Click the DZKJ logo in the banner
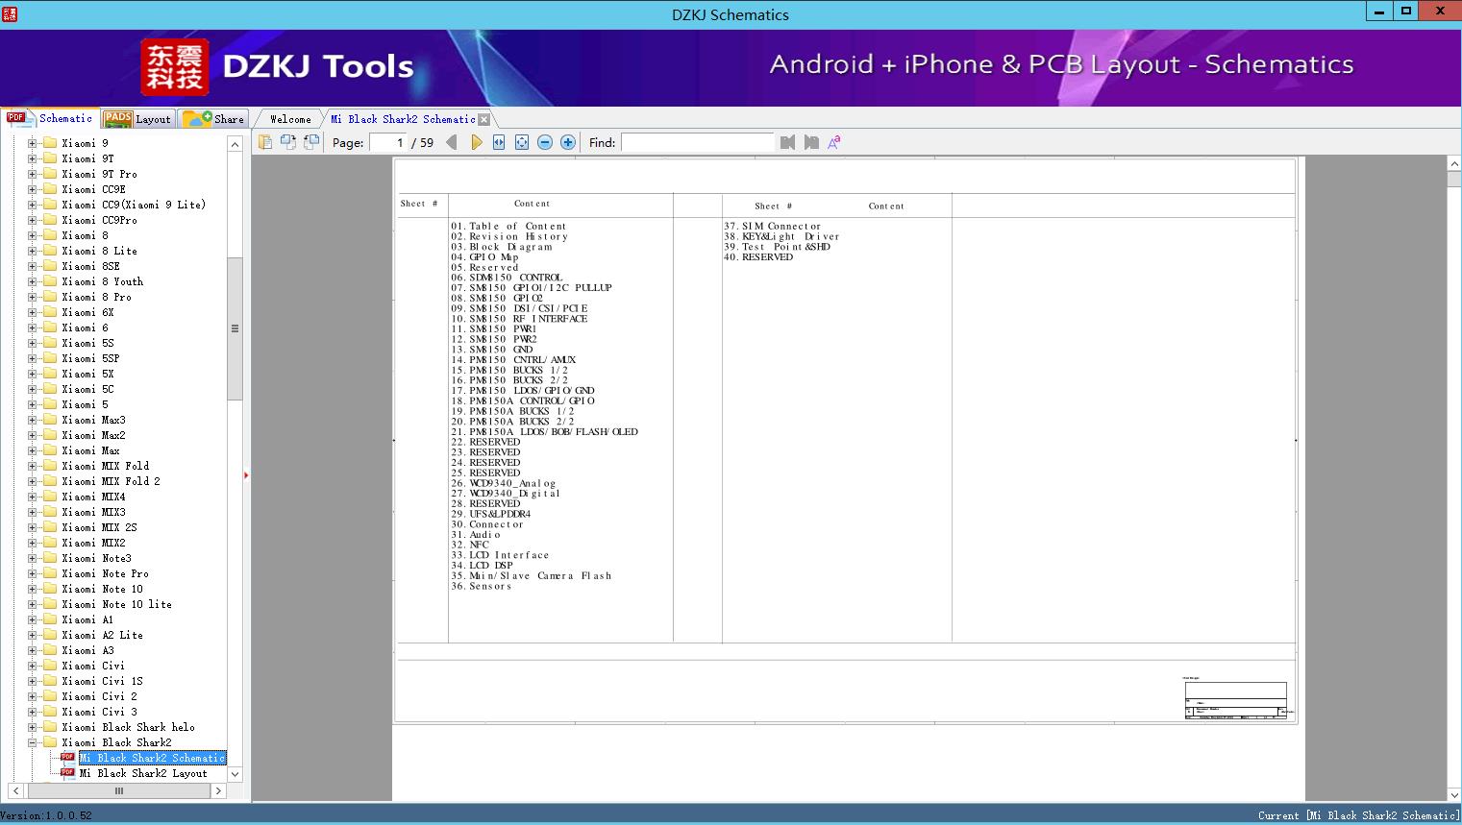This screenshot has height=825, width=1462. click(175, 67)
